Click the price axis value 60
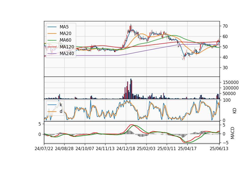The height and width of the screenshot is (175, 244). (225, 37)
